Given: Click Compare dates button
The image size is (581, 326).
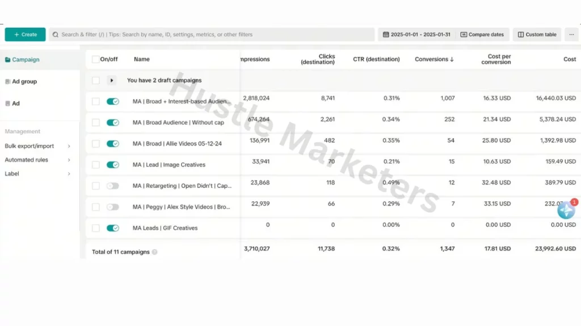Looking at the screenshot, I should point(482,35).
